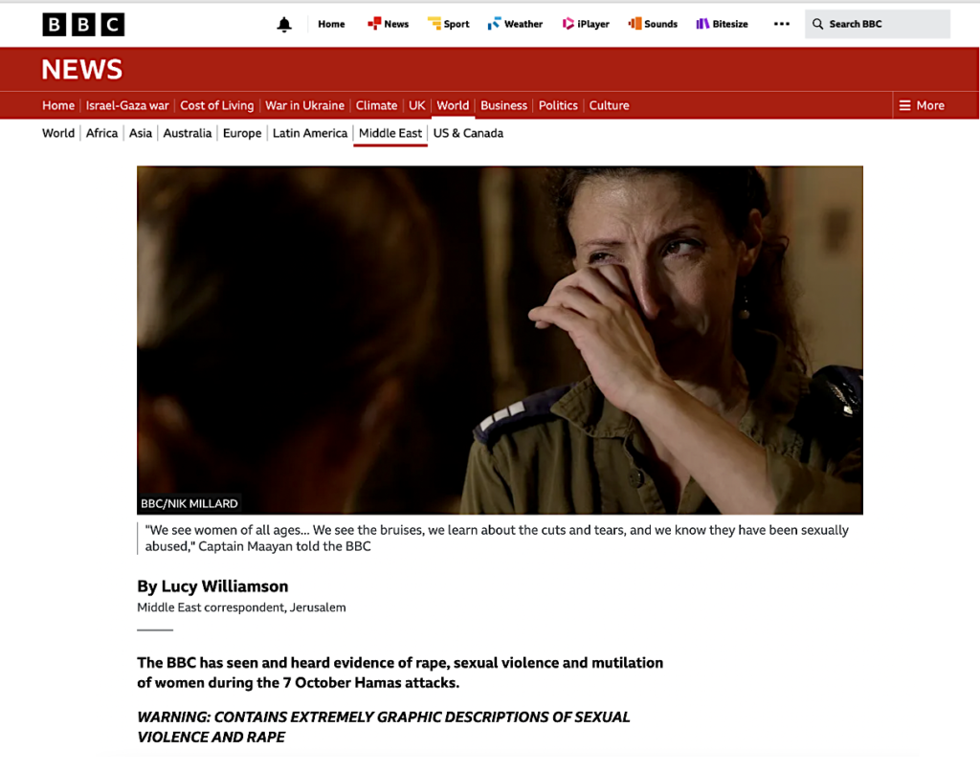
Task: Open Bitesize from top navigation
Action: (722, 24)
